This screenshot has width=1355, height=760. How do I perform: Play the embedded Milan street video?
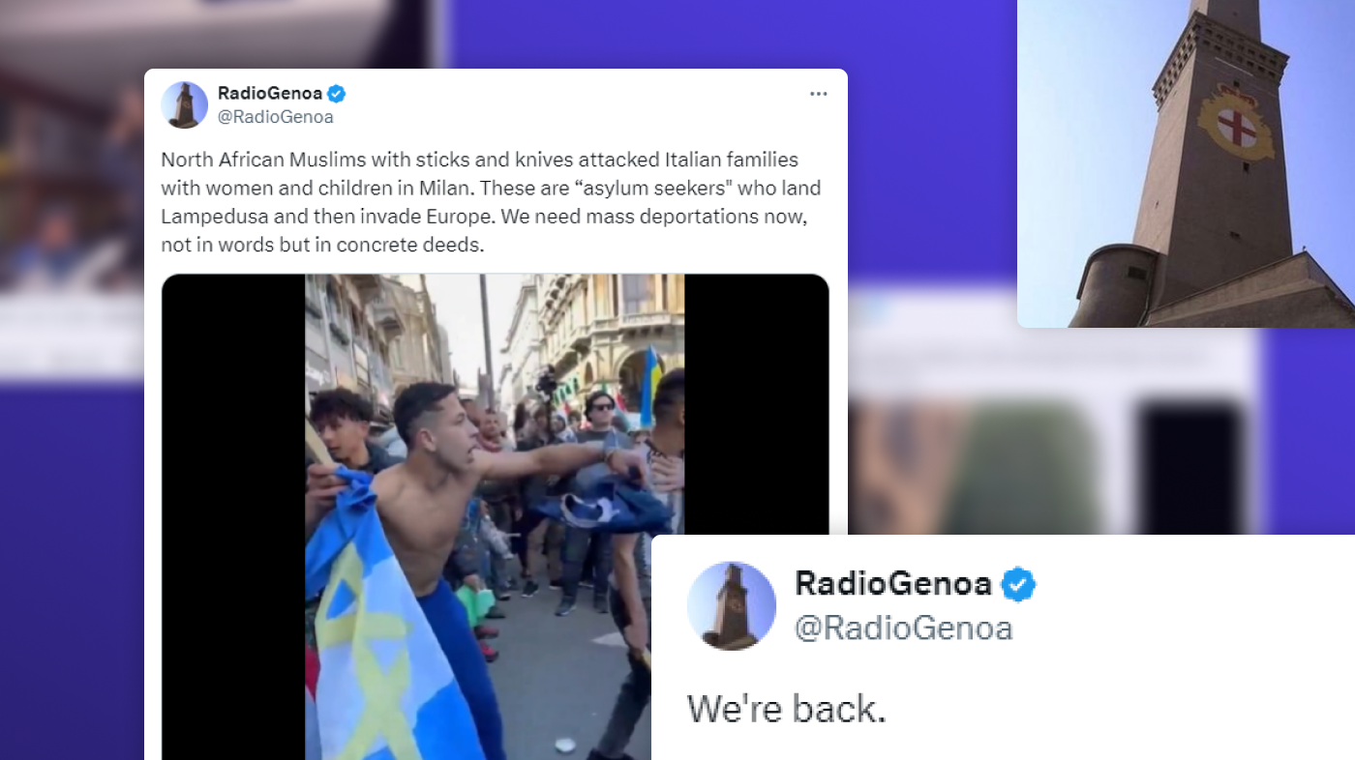tap(495, 516)
